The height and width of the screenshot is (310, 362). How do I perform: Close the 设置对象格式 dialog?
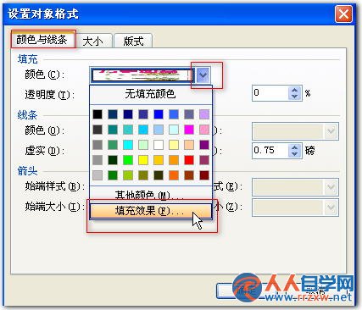pos(343,14)
